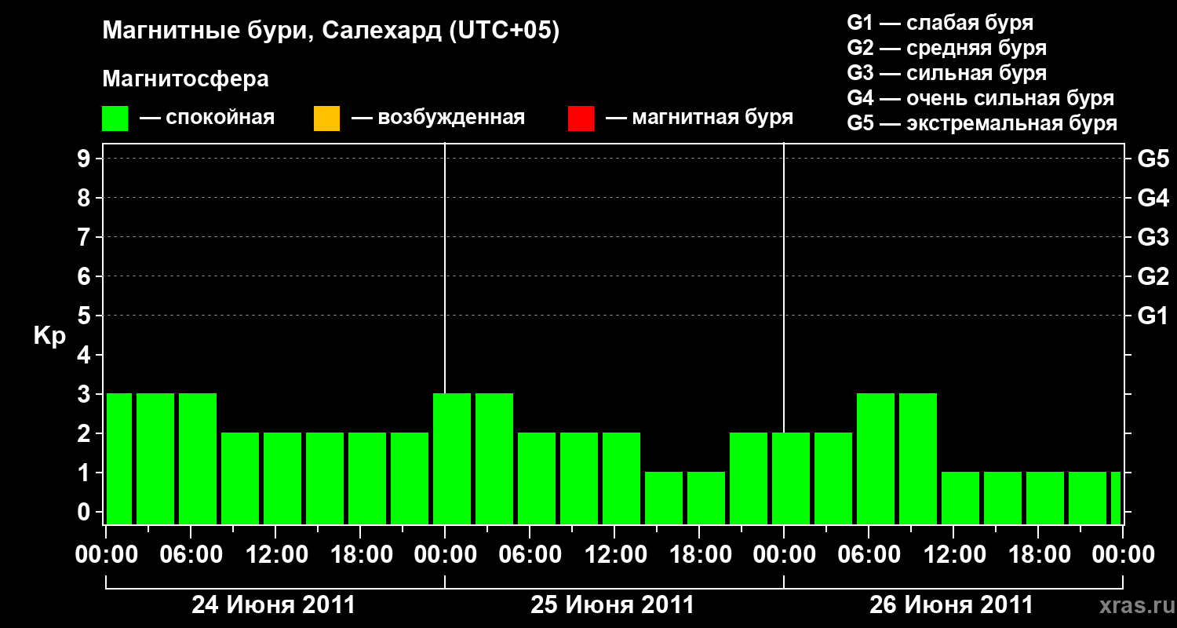Click the 'G1 — слабая буря' line
The width and height of the screenshot is (1177, 628).
pos(940,23)
